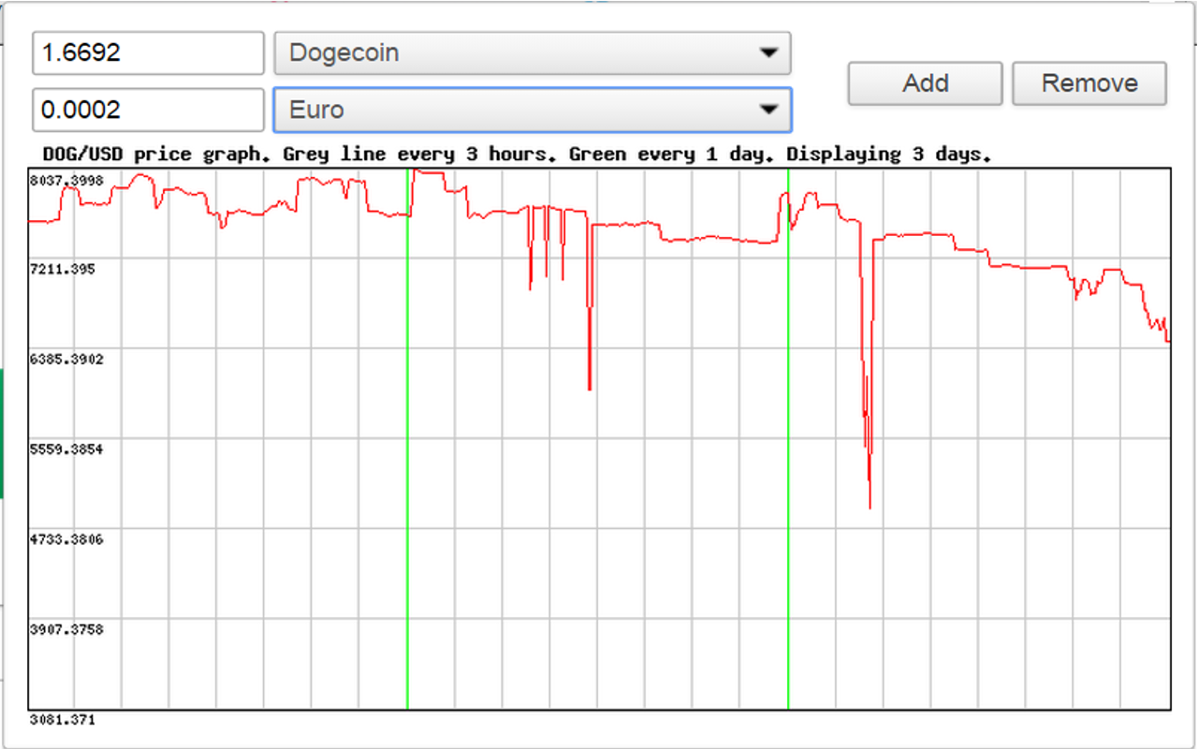Click the 7211.395 axis label
This screenshot has width=1198, height=749.
click(x=63, y=269)
